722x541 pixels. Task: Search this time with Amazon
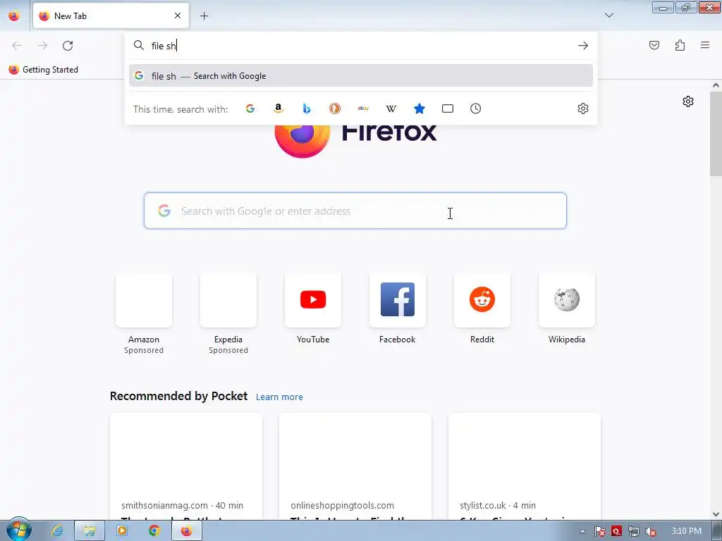pos(278,108)
